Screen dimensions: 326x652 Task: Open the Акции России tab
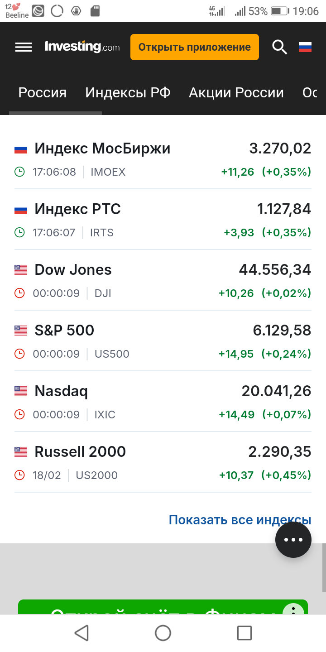coord(236,93)
